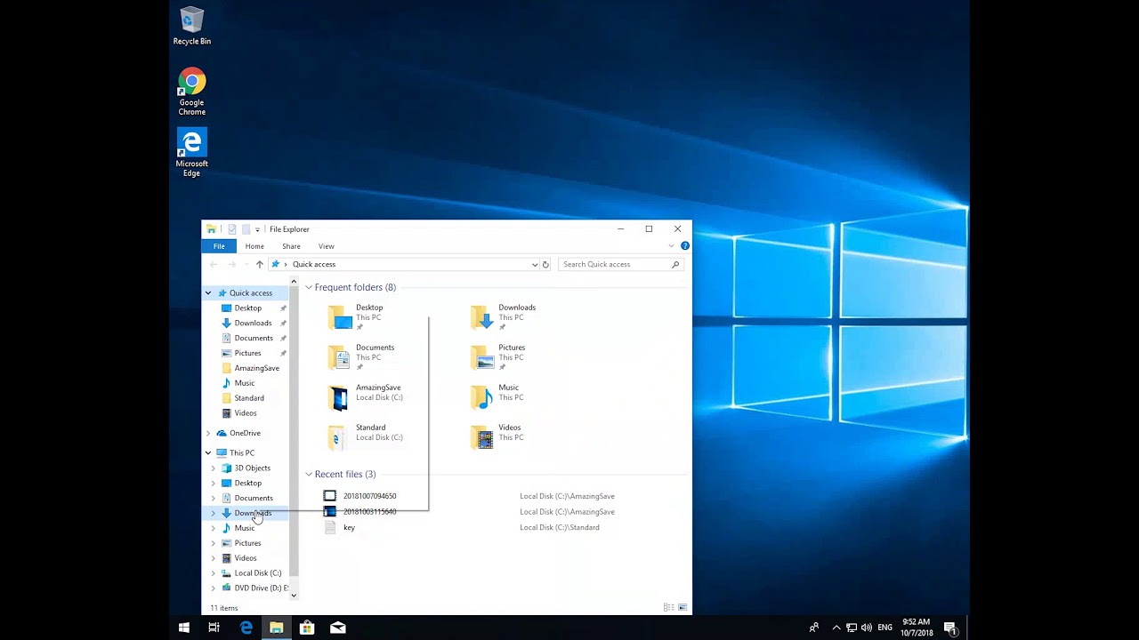Select pinned Documents in Quick access sidebar
Image resolution: width=1139 pixels, height=640 pixels.
[254, 338]
